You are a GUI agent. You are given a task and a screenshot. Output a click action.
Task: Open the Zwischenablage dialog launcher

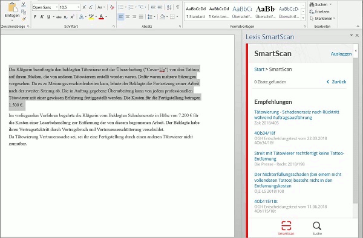point(28,27)
